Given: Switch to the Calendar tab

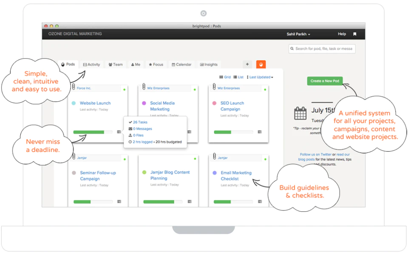Looking at the screenshot, I should click(x=181, y=65).
